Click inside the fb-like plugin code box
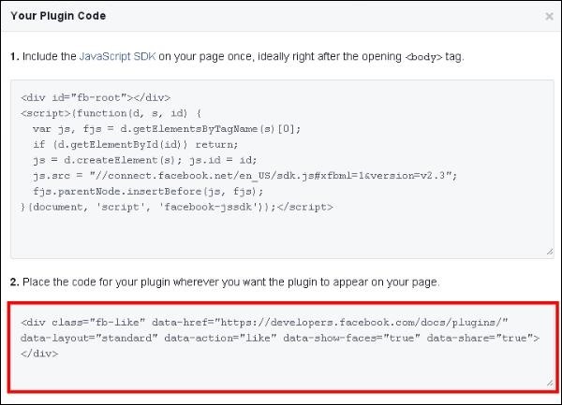The height and width of the screenshot is (405, 562). point(281,374)
